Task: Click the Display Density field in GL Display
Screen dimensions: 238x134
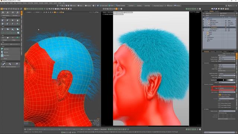Action: (x=227, y=111)
